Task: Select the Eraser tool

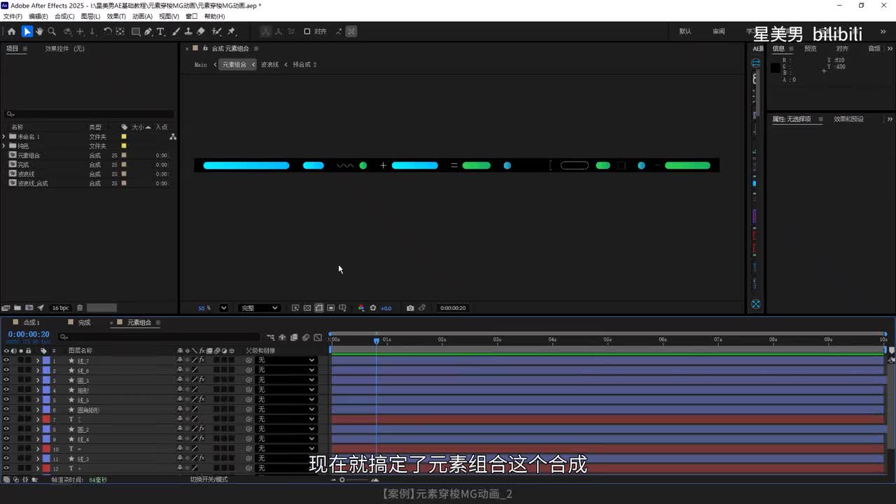Action: tap(201, 31)
